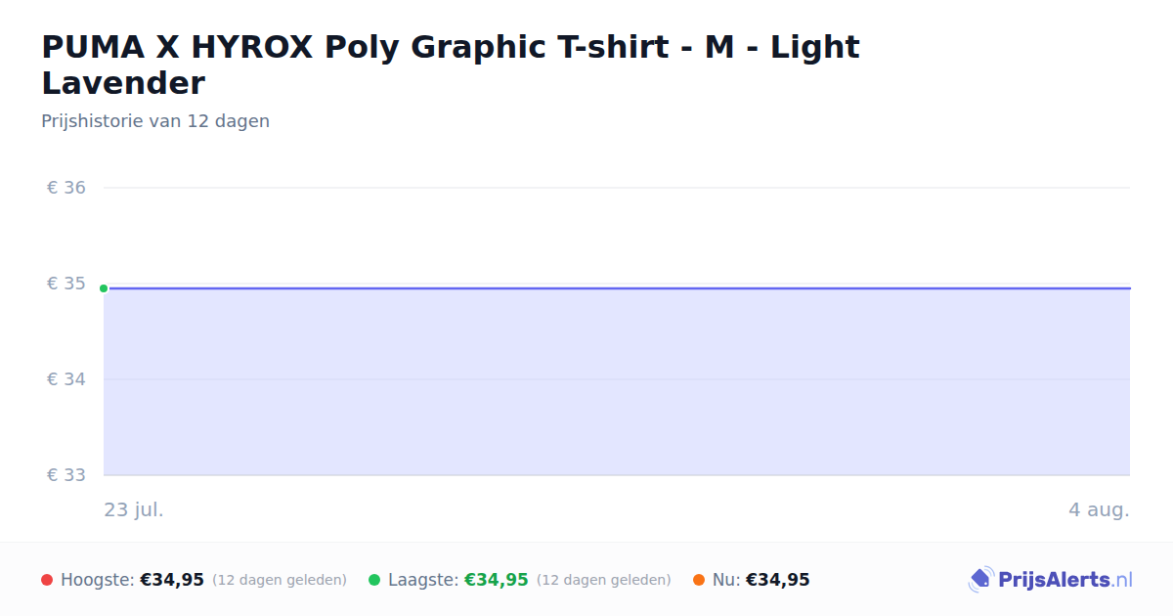Click the green Laagste €34,95 price value
Screen dimensions: 1173x616
coord(497,580)
